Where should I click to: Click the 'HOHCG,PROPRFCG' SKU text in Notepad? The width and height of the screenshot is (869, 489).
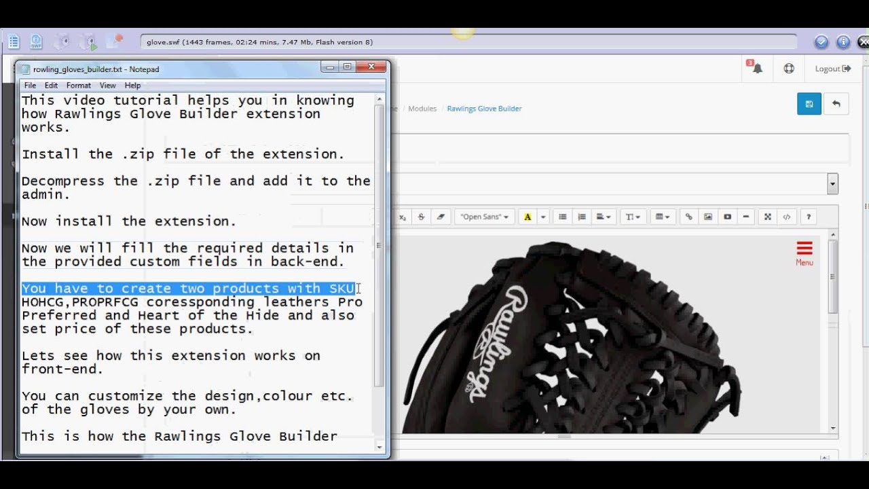[80, 302]
